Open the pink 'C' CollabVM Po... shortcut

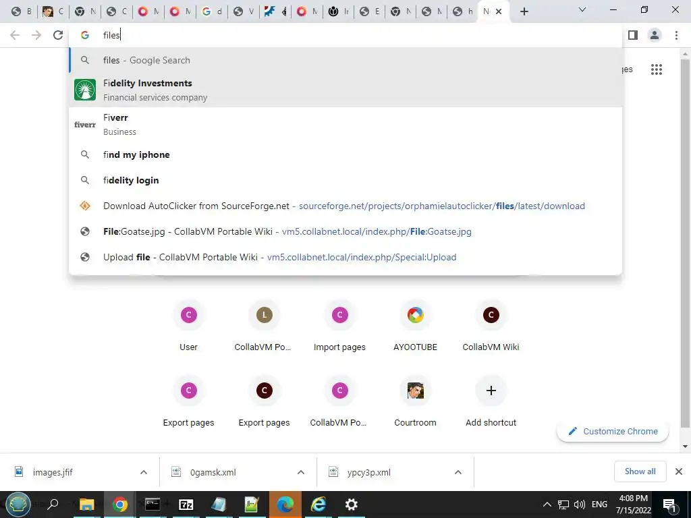click(x=340, y=401)
